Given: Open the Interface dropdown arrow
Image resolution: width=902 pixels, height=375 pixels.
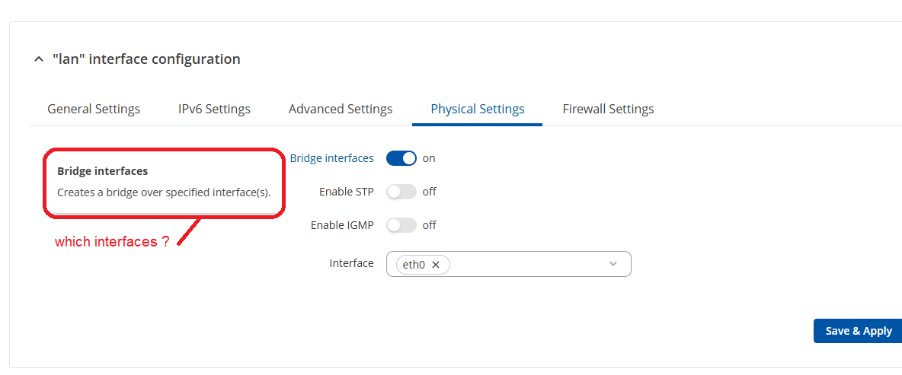Looking at the screenshot, I should coord(613,264).
